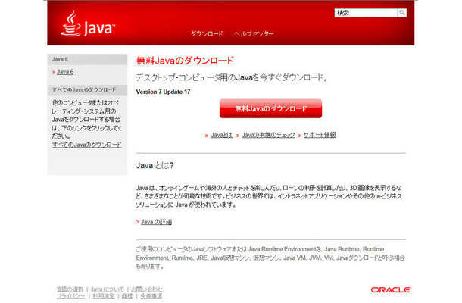The height and width of the screenshot is (303, 462).
Task: Open the 免責事項 footer link
Action: click(x=151, y=296)
